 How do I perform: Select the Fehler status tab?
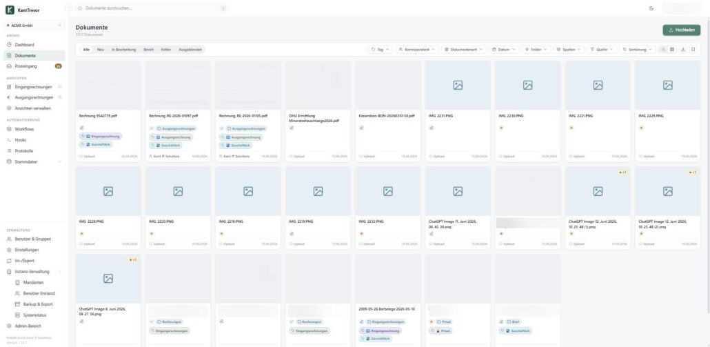(165, 50)
